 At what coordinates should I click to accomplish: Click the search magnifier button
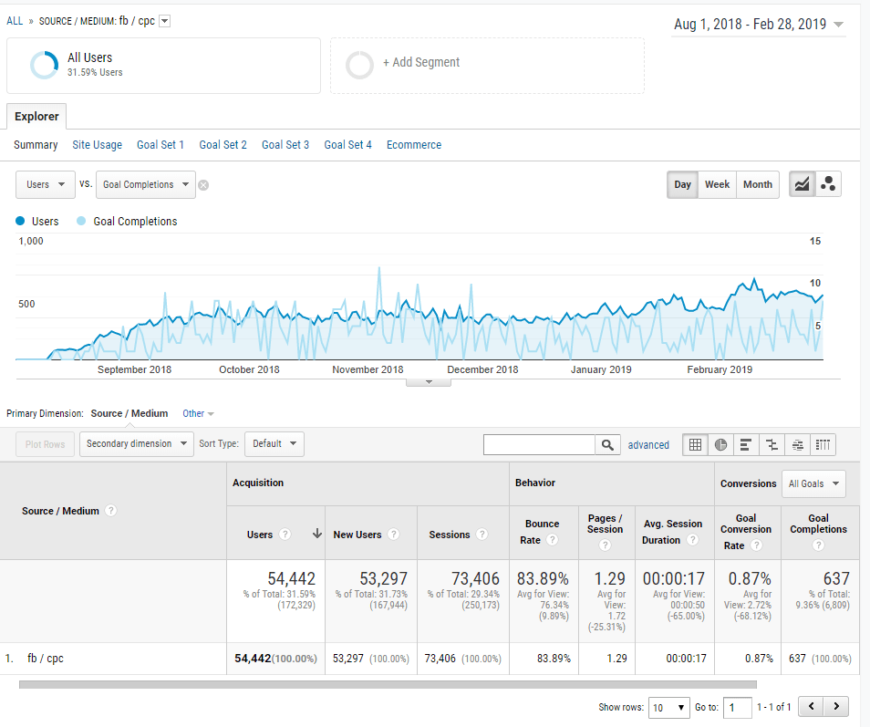click(x=607, y=444)
